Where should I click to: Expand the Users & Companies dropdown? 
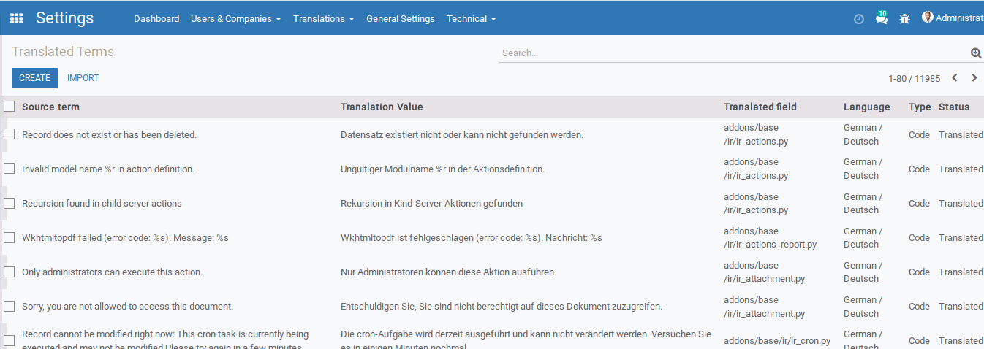point(235,19)
